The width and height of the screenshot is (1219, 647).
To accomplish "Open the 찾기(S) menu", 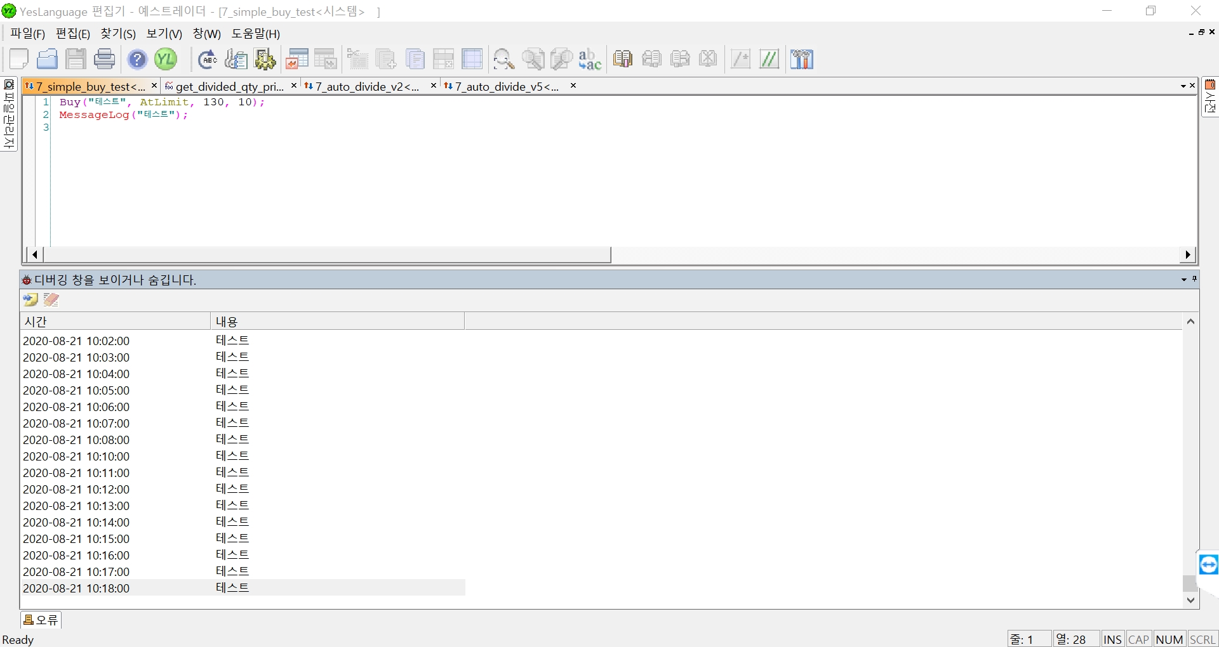I will [118, 34].
